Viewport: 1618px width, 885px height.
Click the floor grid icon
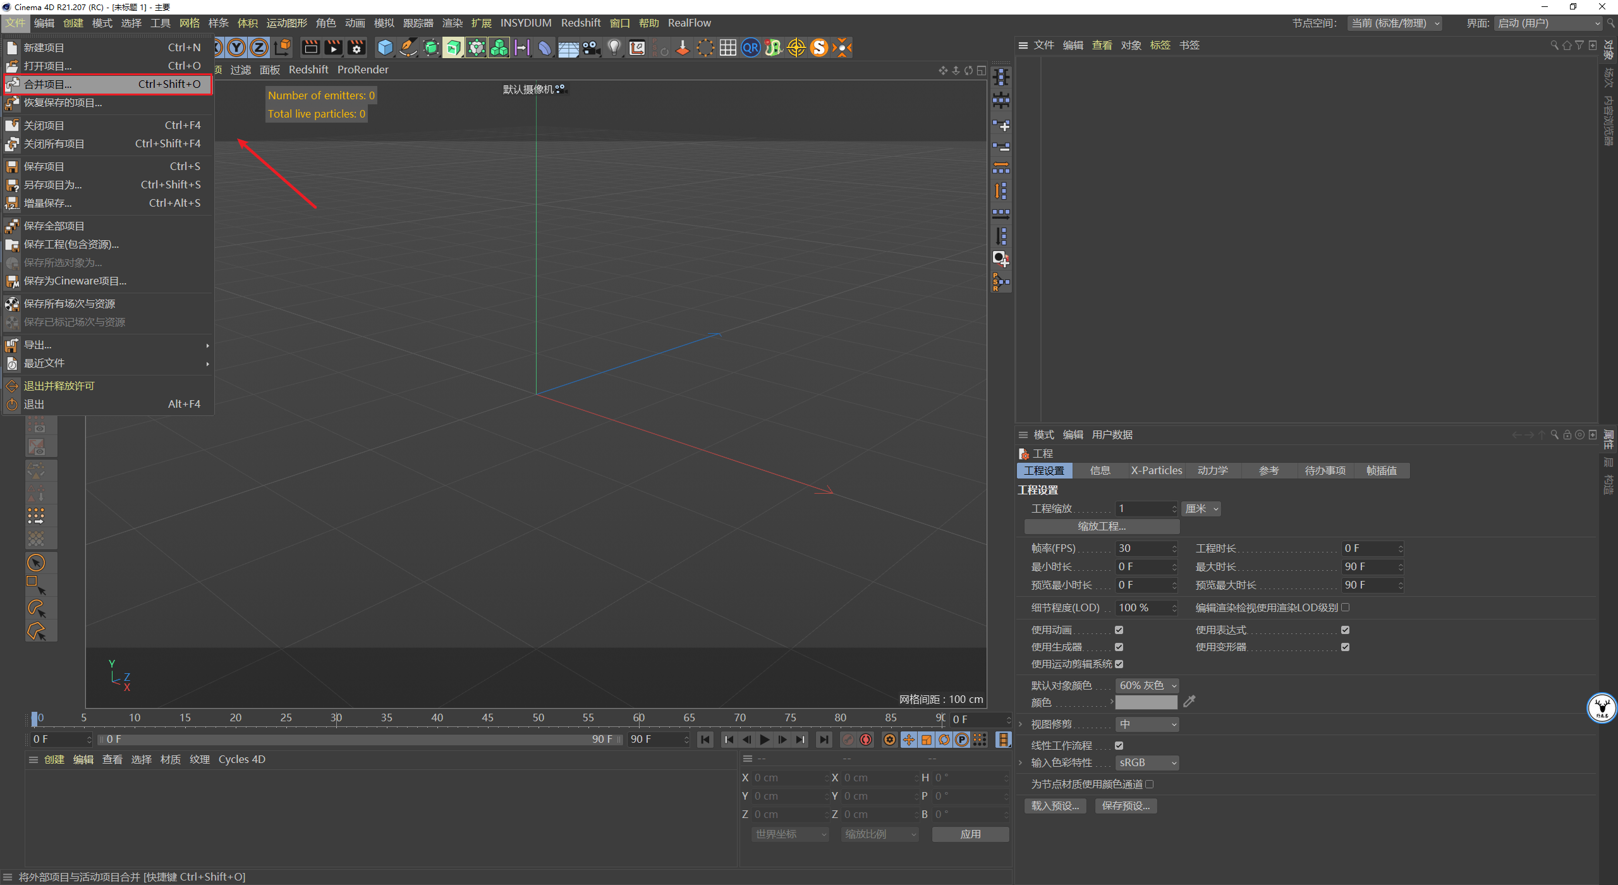click(x=568, y=47)
